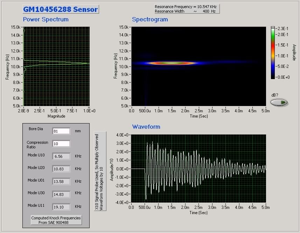This screenshot has width=300, height=233.
Task: Click the Bore Dia input field
Action: tap(61, 131)
